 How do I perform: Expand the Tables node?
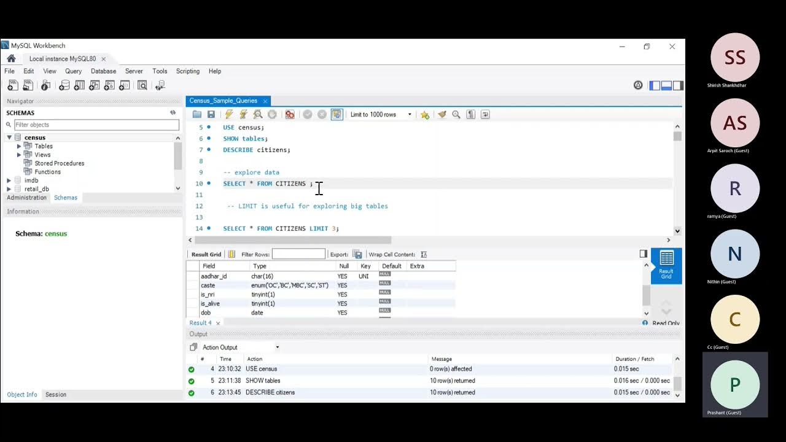pyautogui.click(x=19, y=146)
